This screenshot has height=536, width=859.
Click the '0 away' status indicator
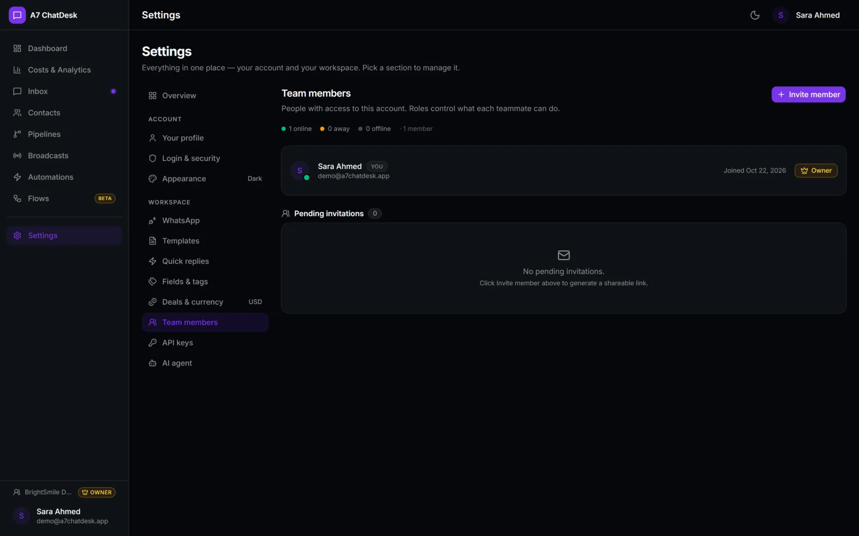[x=335, y=129]
